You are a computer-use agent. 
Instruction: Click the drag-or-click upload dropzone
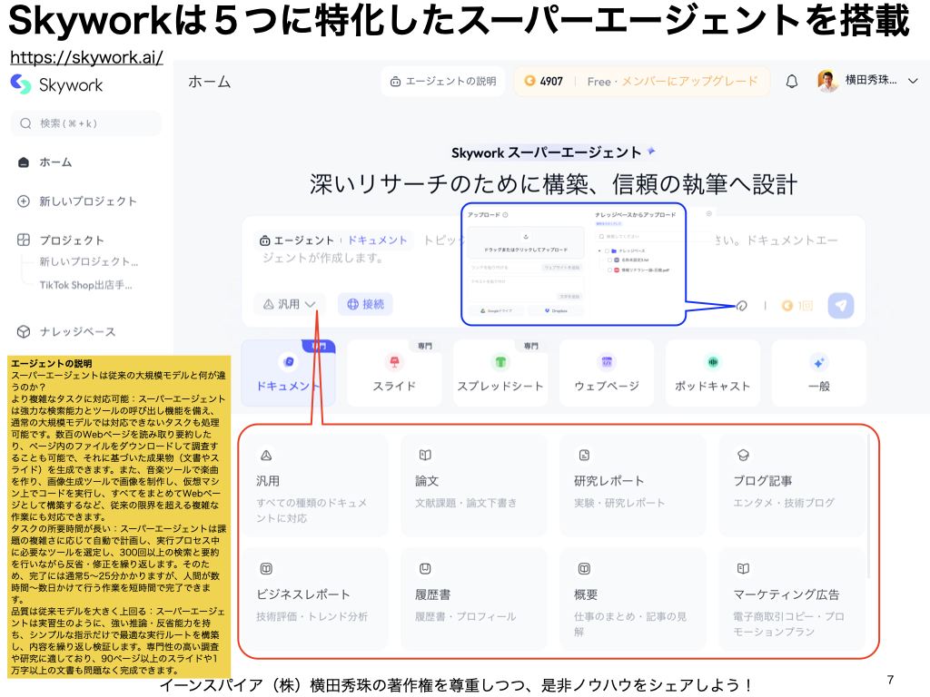[x=526, y=242]
